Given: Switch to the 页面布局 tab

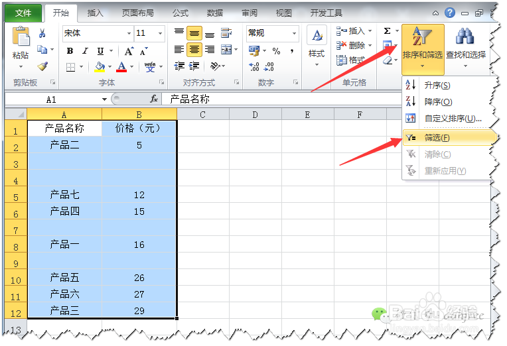Looking at the screenshot, I should (x=137, y=13).
